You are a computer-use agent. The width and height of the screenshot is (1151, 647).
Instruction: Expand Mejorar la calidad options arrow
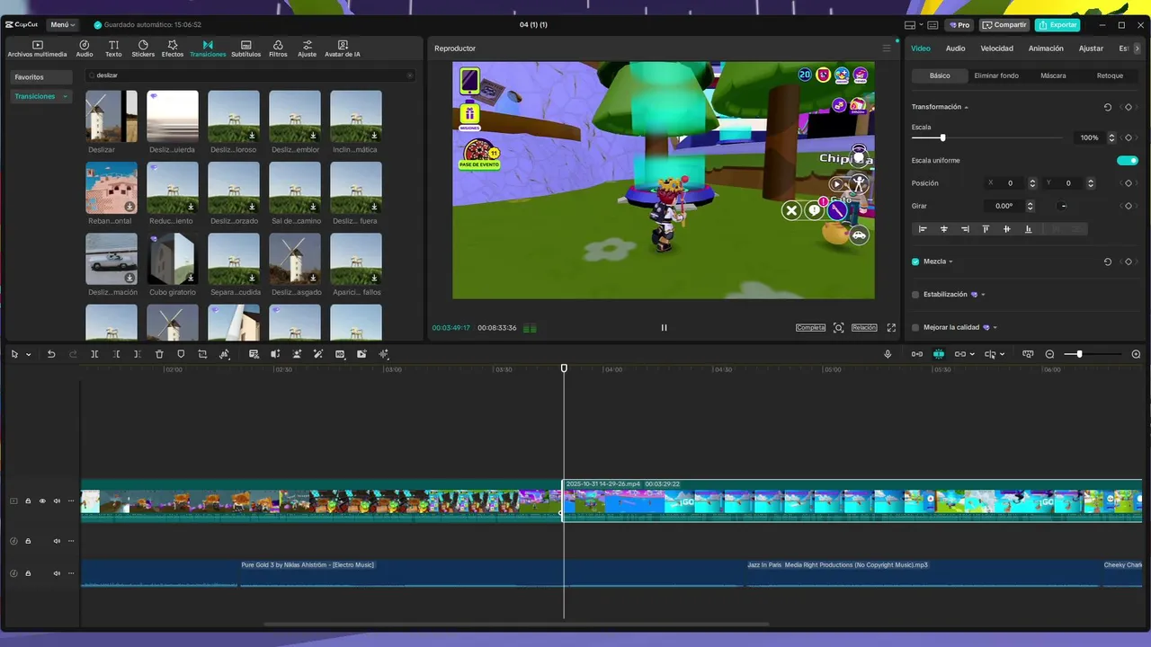coord(995,328)
